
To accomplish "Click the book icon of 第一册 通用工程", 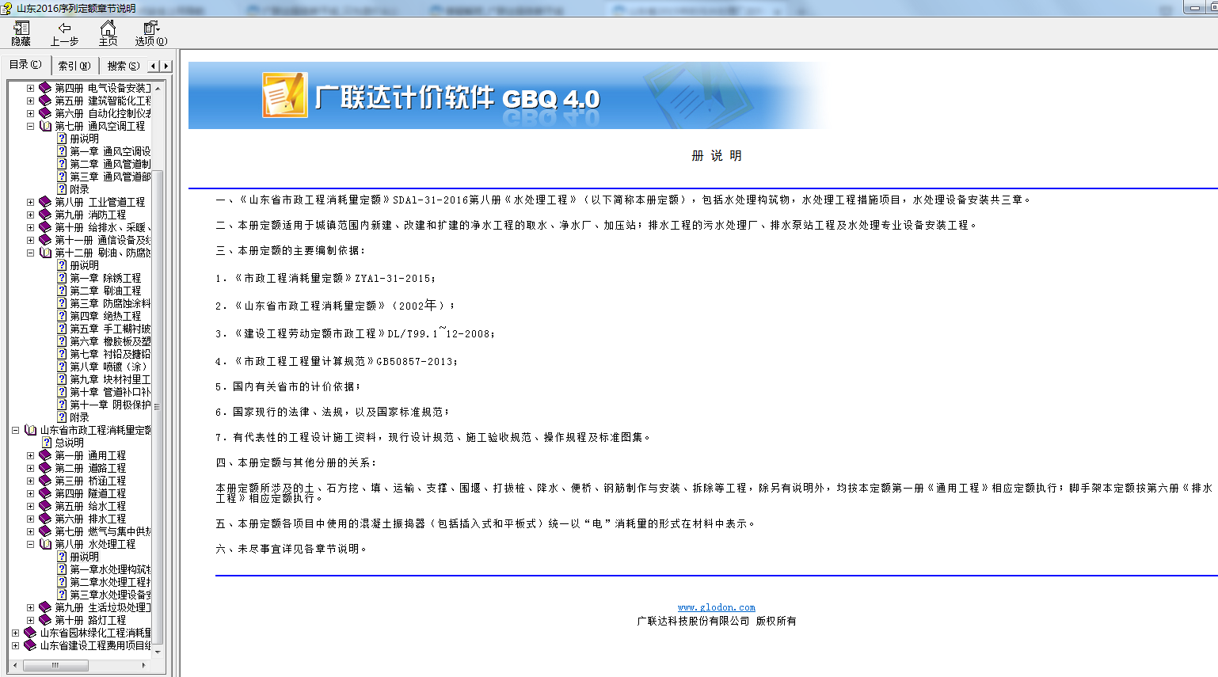I will (x=45, y=455).
